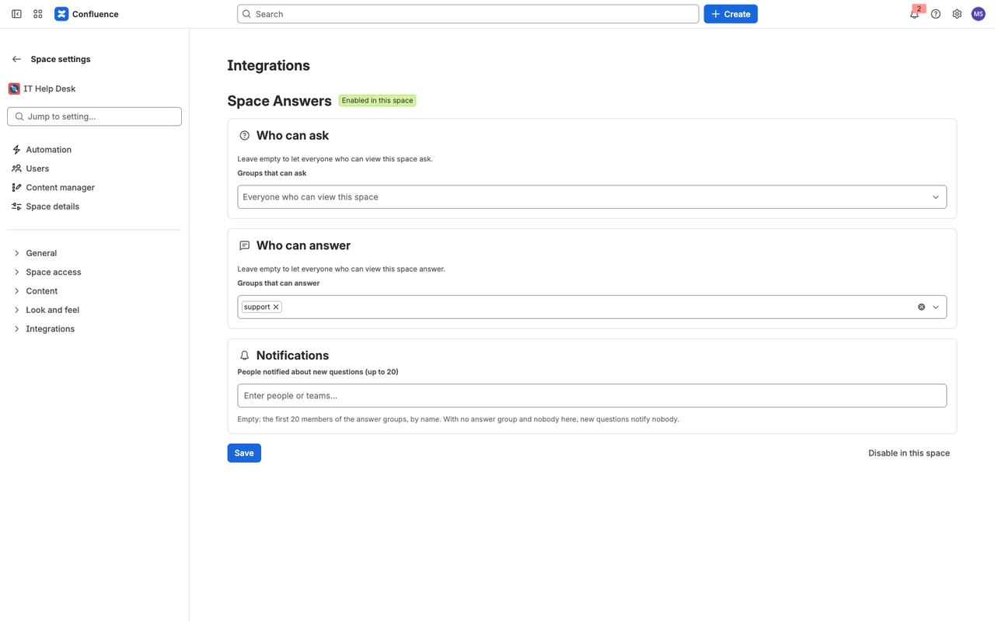Remove the support group tag
This screenshot has height=621, width=995.
tap(276, 307)
